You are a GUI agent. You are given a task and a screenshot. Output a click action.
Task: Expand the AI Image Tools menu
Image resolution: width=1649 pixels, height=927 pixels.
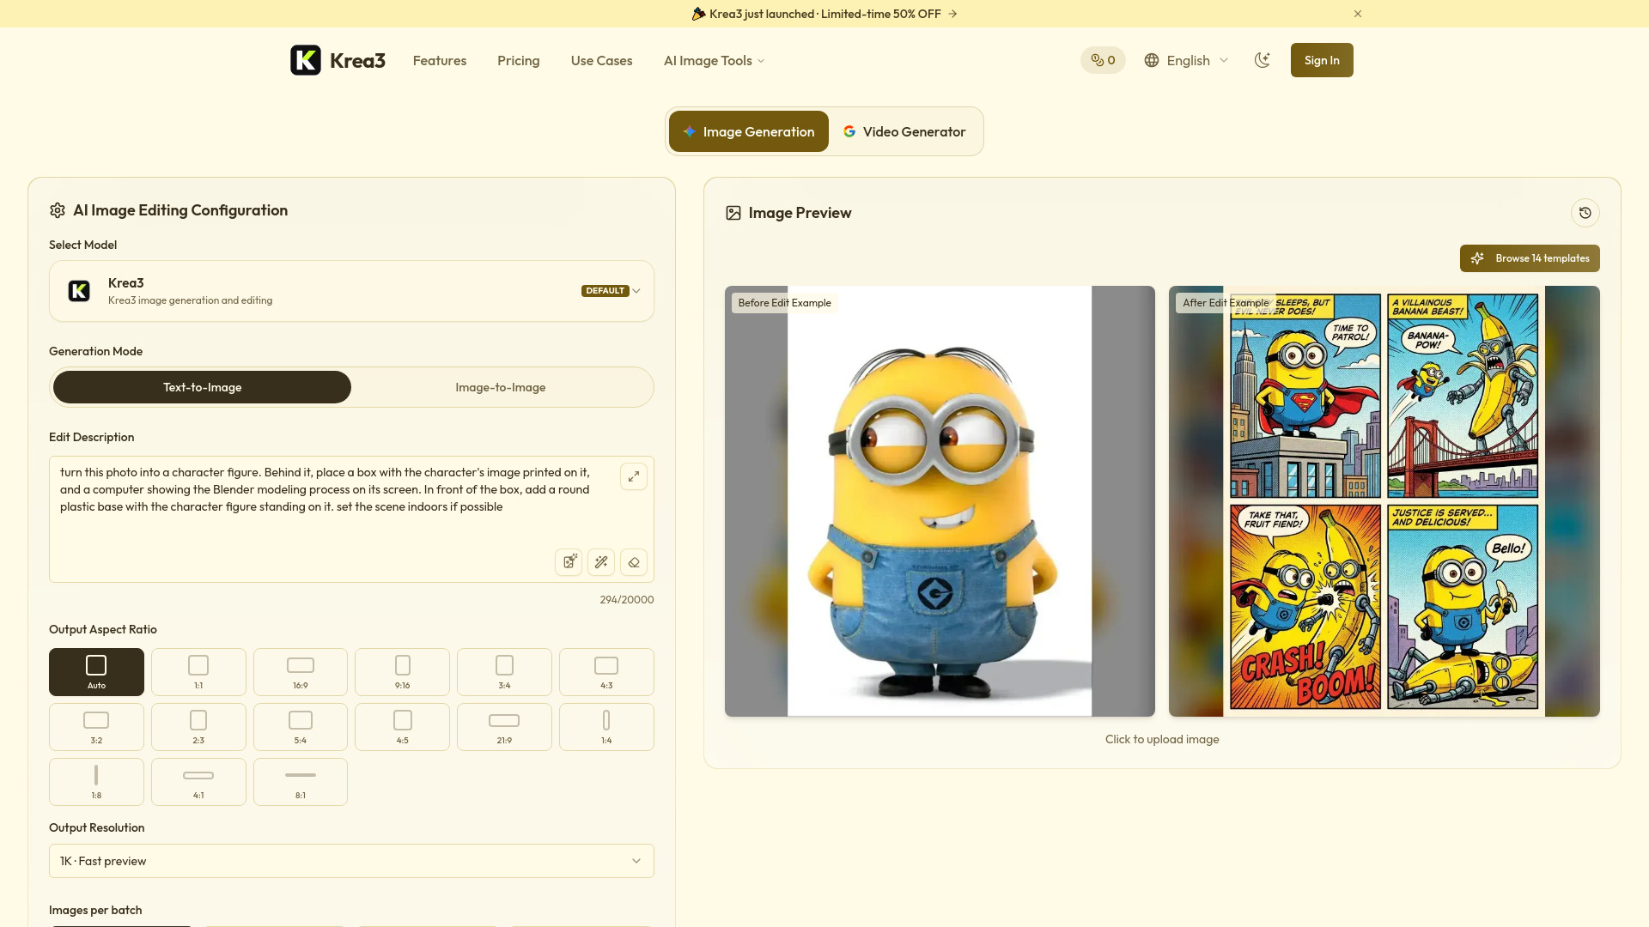[x=714, y=61]
